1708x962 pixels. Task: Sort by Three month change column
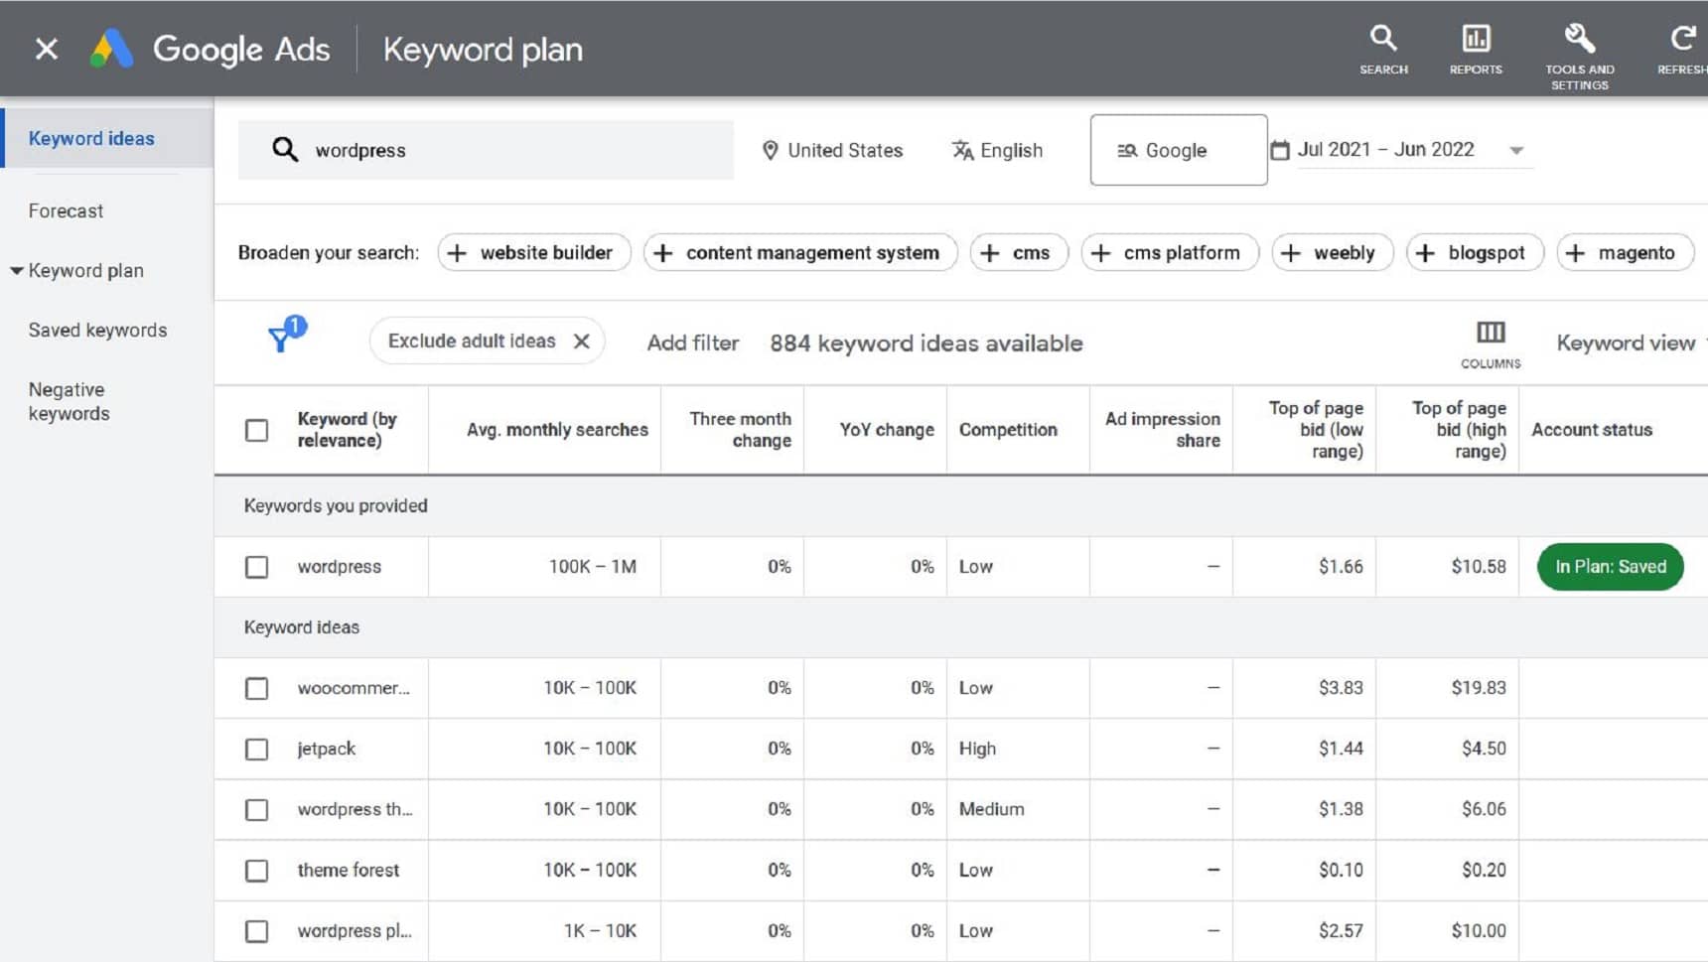741,430
